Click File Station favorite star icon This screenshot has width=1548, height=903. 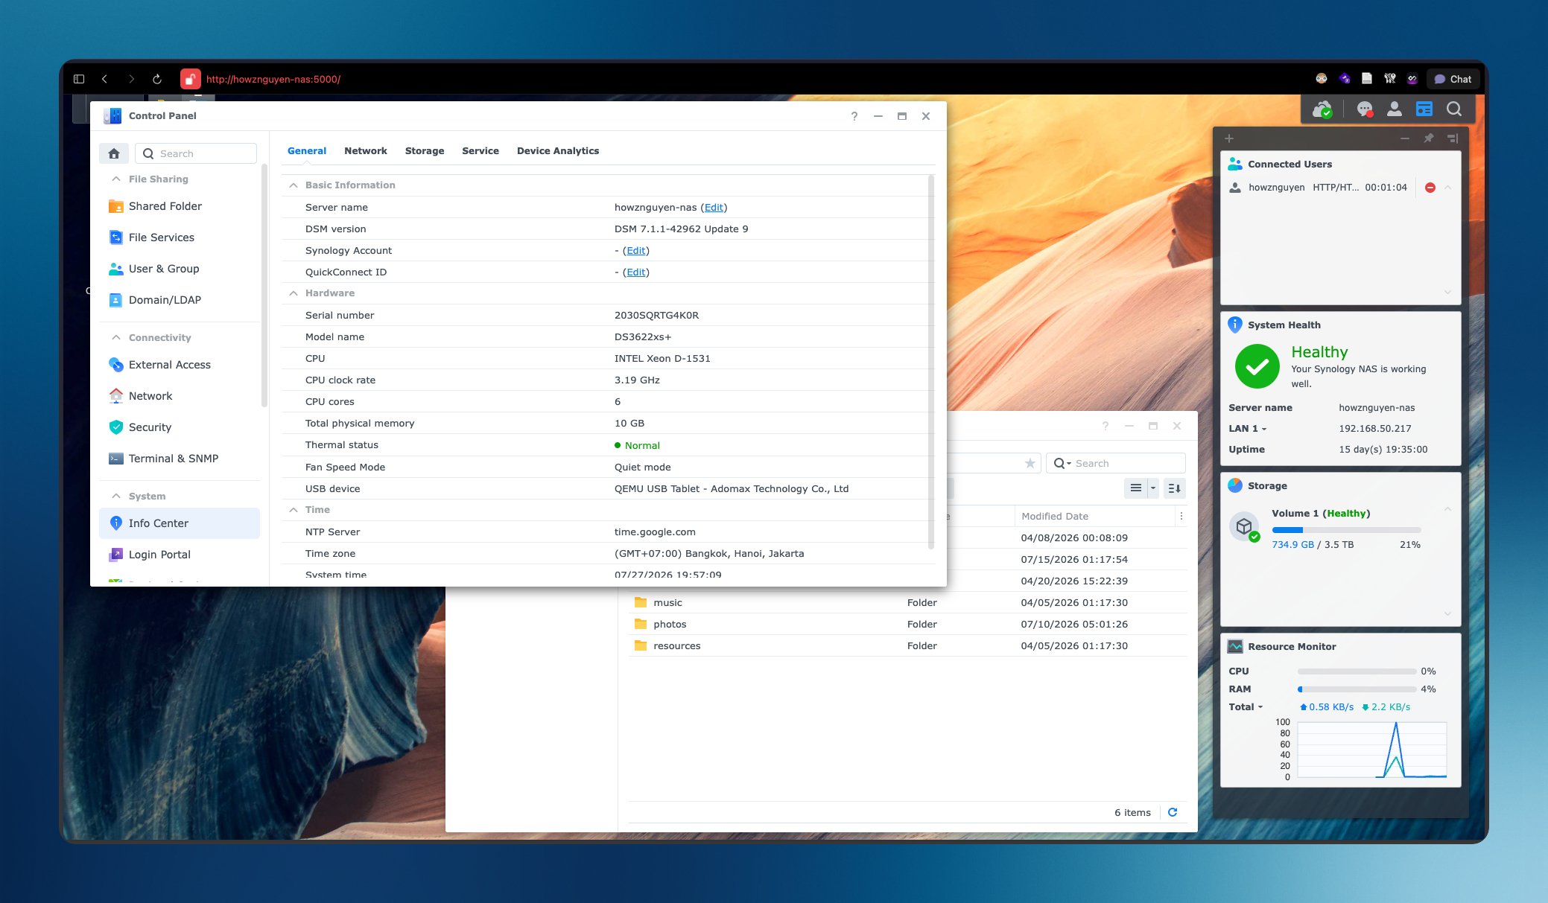[1030, 463]
